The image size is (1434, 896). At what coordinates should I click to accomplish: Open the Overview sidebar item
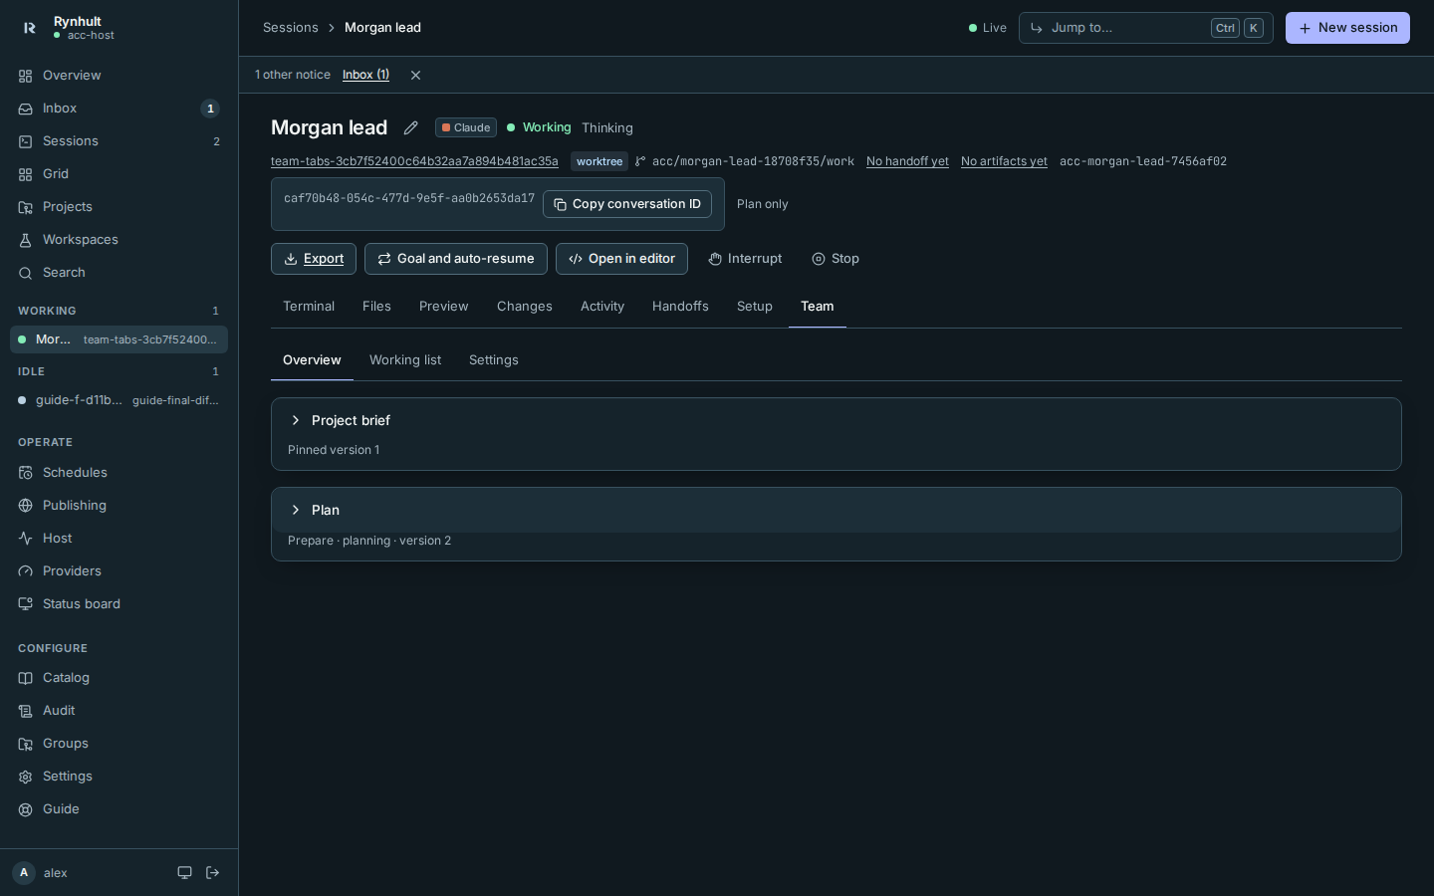pos(119,76)
